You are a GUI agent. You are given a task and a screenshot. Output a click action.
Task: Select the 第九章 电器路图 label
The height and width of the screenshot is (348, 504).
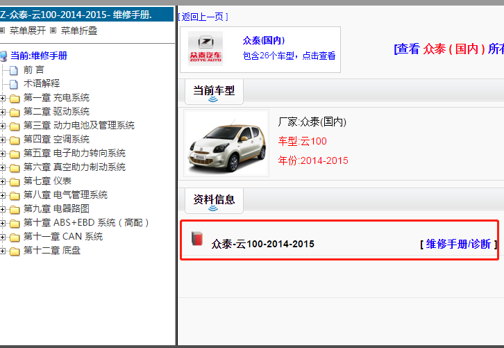[56, 209]
